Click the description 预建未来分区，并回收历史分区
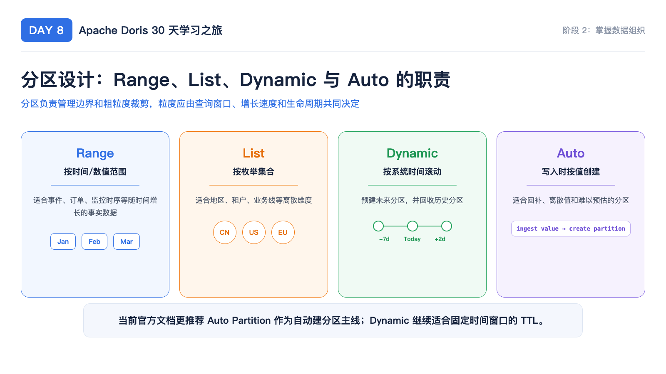Viewport: 666px width, 374px height. click(x=412, y=200)
